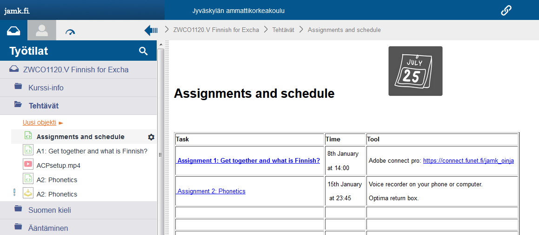Open the workspaces inbox tray tab

tap(13, 31)
